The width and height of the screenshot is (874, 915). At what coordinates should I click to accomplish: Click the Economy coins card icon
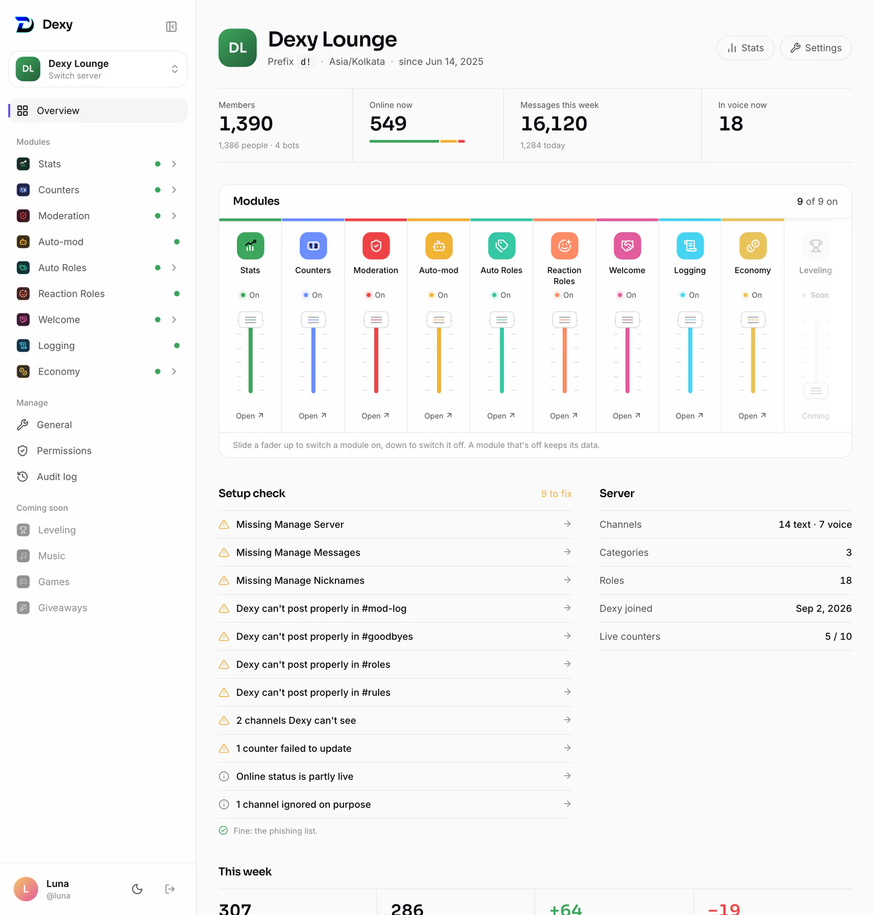click(x=753, y=246)
